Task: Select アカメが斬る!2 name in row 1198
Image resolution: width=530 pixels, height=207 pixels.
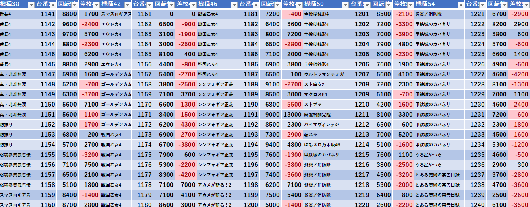Action: 217,185
